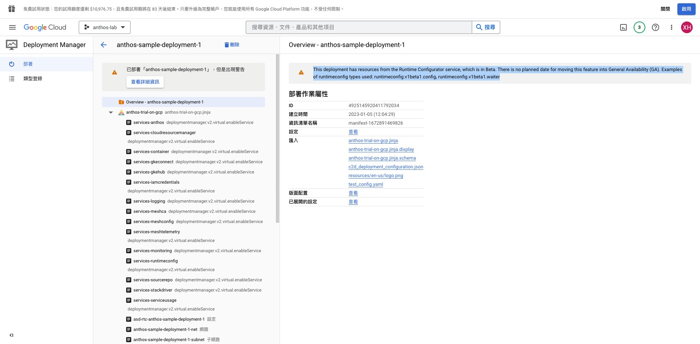The image size is (700, 344).
Task: Open the main navigation hamburger menu
Action: [12, 27]
